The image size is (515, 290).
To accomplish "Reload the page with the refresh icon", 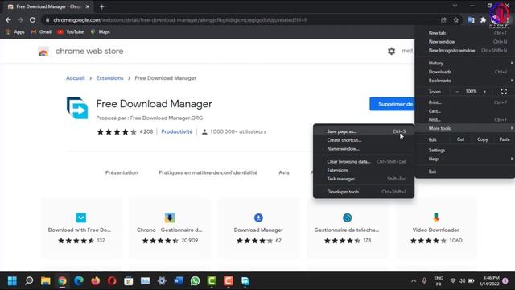I will pyautogui.click(x=32, y=20).
